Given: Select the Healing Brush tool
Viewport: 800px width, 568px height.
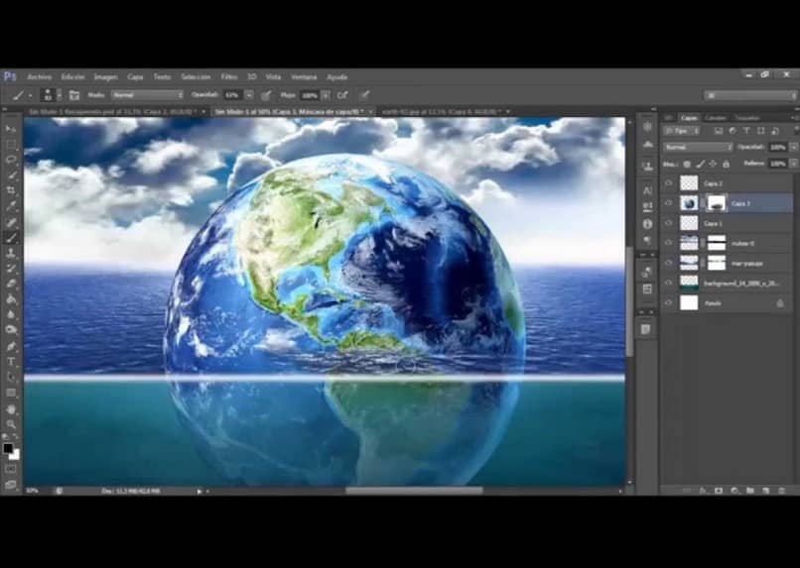Looking at the screenshot, I should point(11,222).
